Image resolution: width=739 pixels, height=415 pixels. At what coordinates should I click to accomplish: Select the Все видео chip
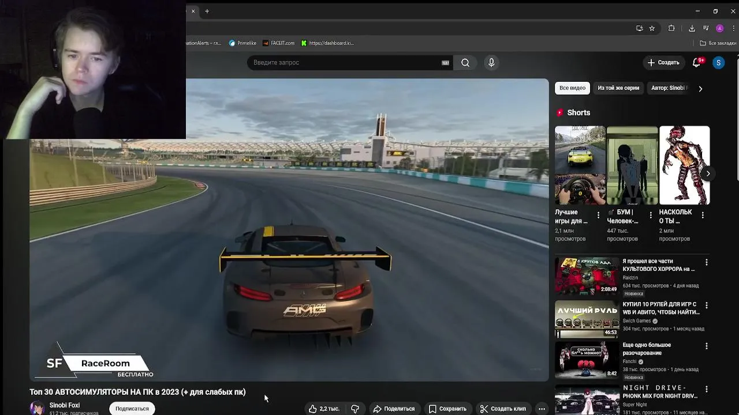(x=572, y=88)
